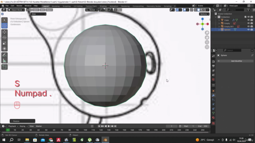Open the Edit menu
The width and height of the screenshot is (255, 143).
coord(12,6)
